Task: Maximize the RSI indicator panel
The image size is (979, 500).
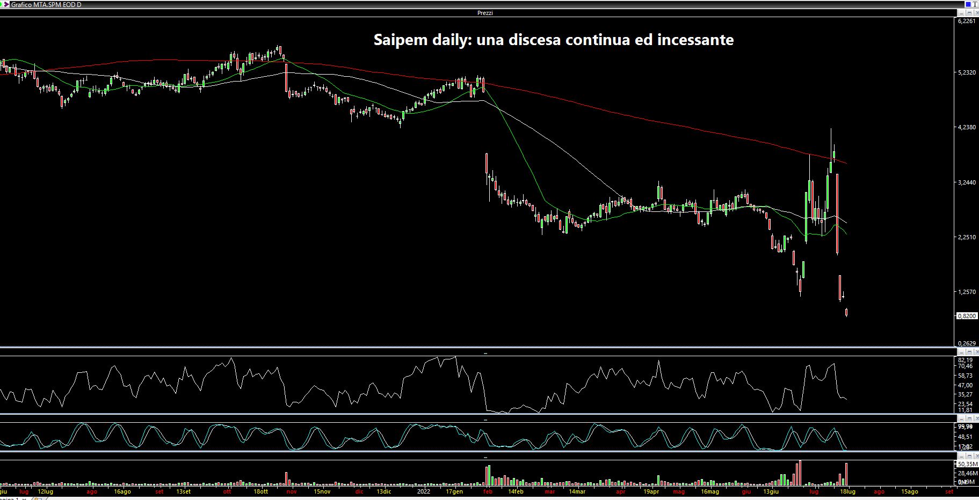Action: pos(969,353)
